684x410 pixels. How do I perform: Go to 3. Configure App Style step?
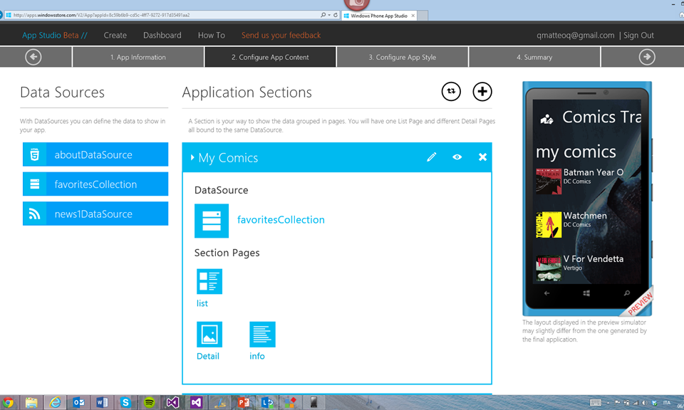coord(402,57)
